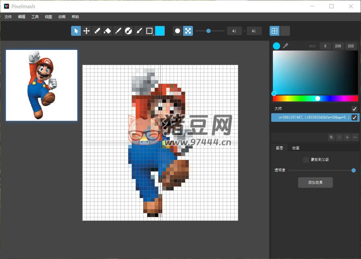Open the 视图 menu
The height and width of the screenshot is (259, 361).
click(48, 17)
